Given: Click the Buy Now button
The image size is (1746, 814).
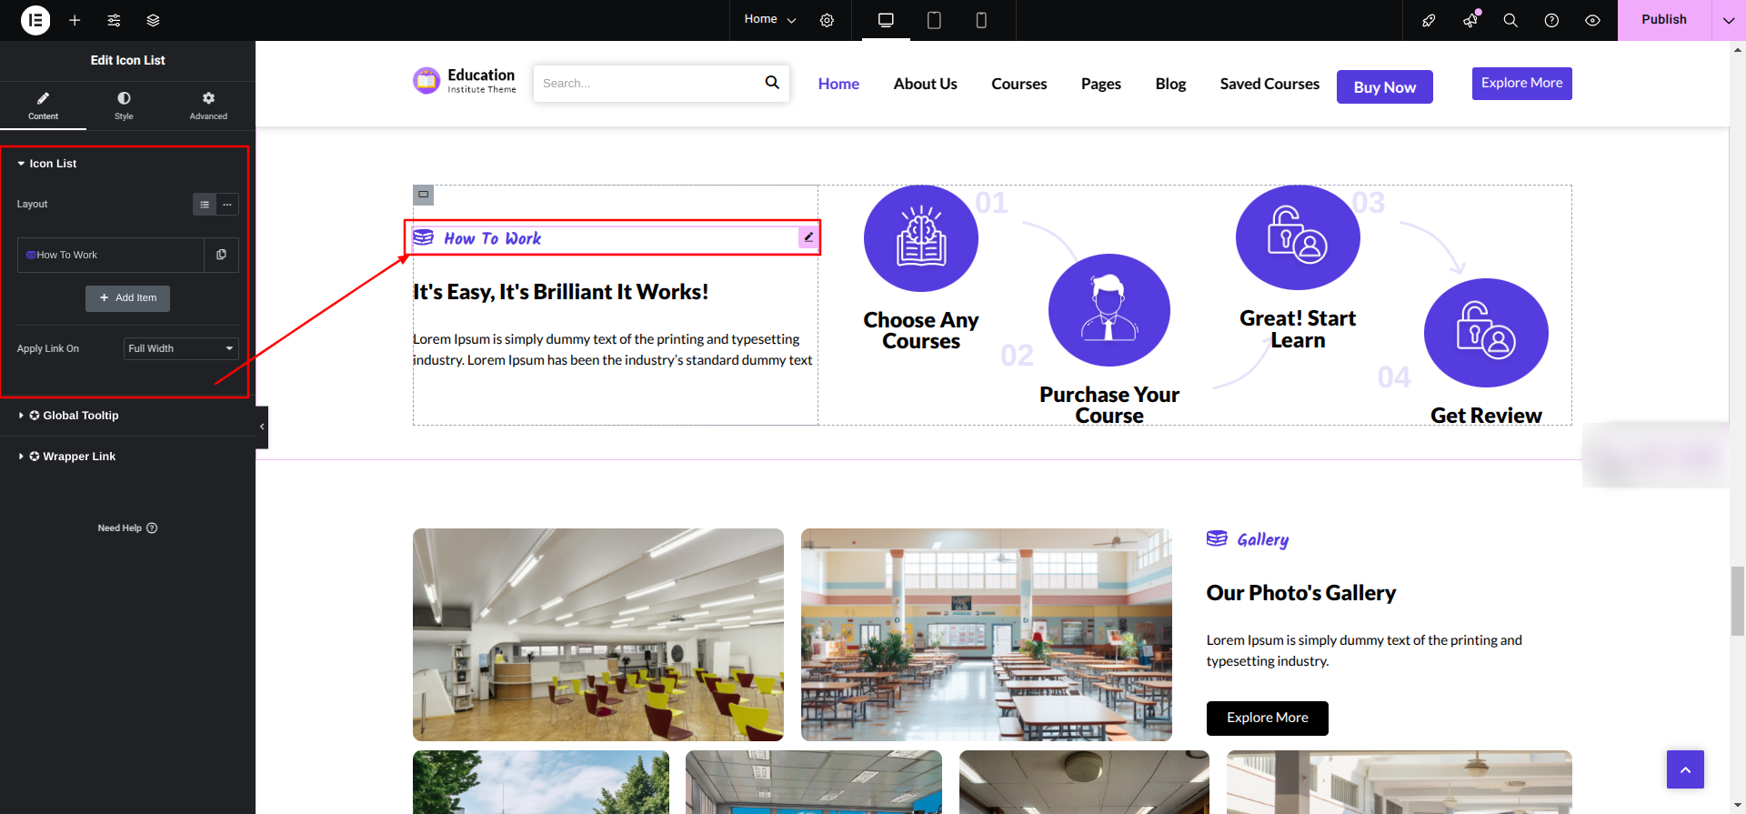Looking at the screenshot, I should point(1384,87).
